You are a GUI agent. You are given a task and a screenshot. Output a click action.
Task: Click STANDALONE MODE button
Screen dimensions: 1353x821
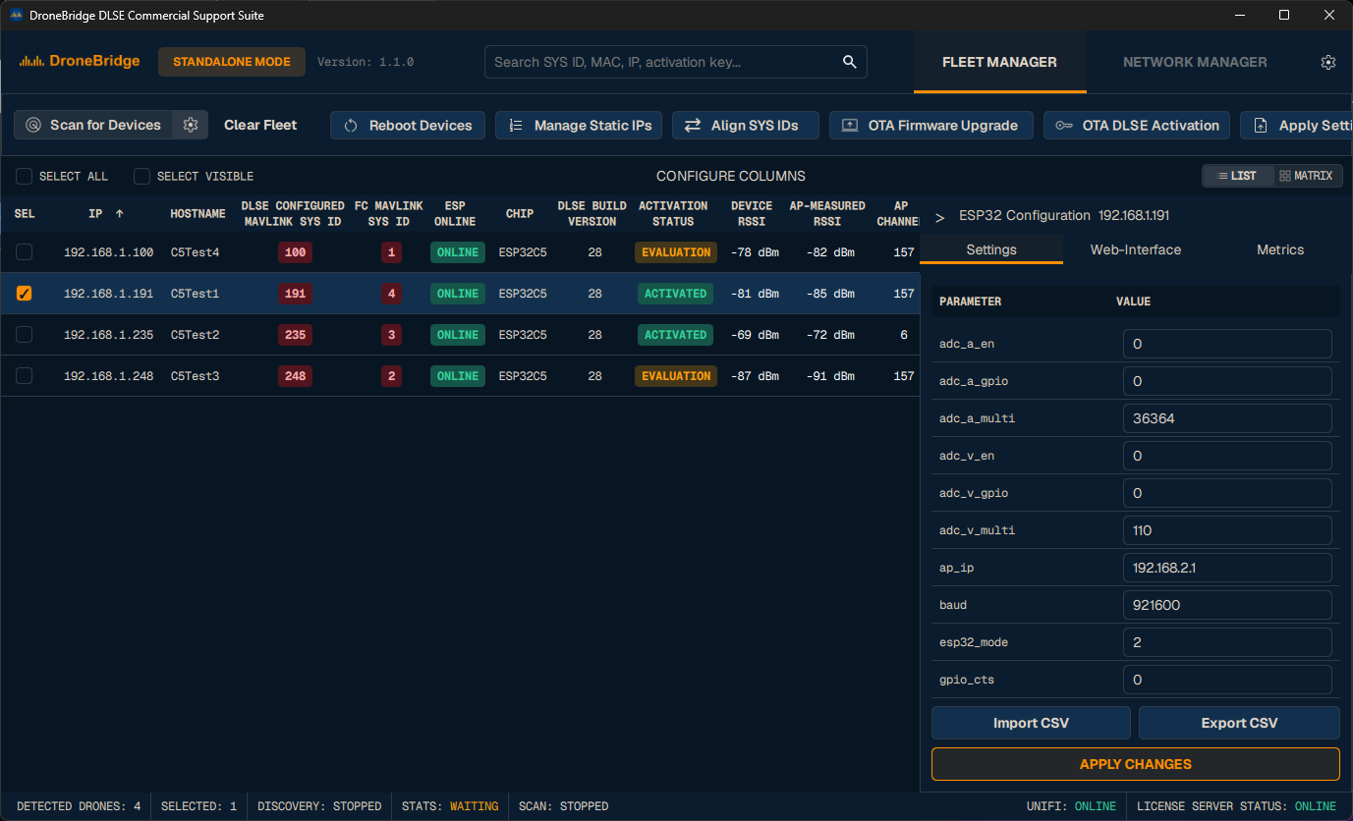232,62
